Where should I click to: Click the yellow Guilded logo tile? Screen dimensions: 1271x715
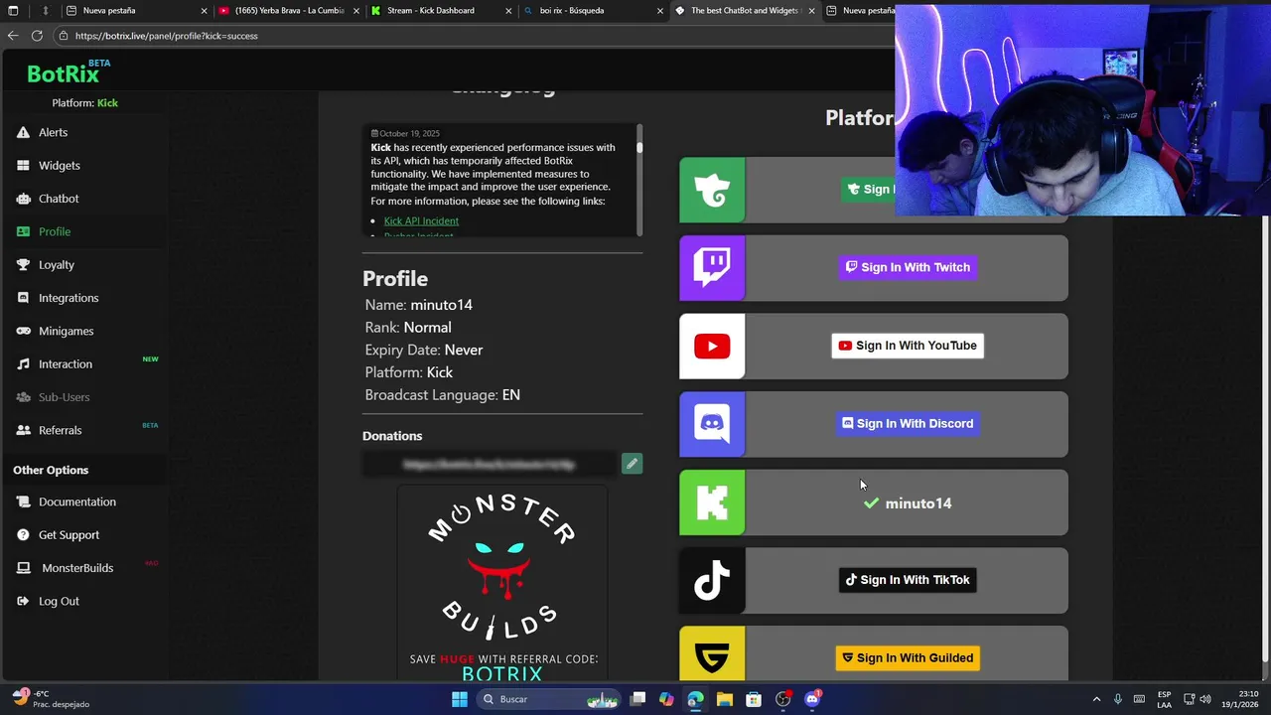coord(712,654)
